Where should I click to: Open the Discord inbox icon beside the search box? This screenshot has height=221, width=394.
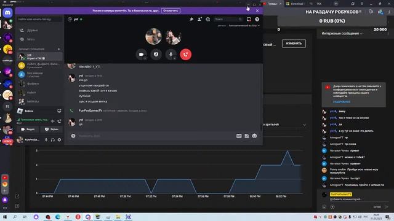click(249, 19)
